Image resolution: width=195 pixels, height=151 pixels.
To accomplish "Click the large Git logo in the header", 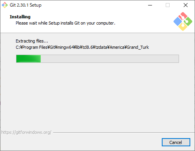I will point(183,21).
